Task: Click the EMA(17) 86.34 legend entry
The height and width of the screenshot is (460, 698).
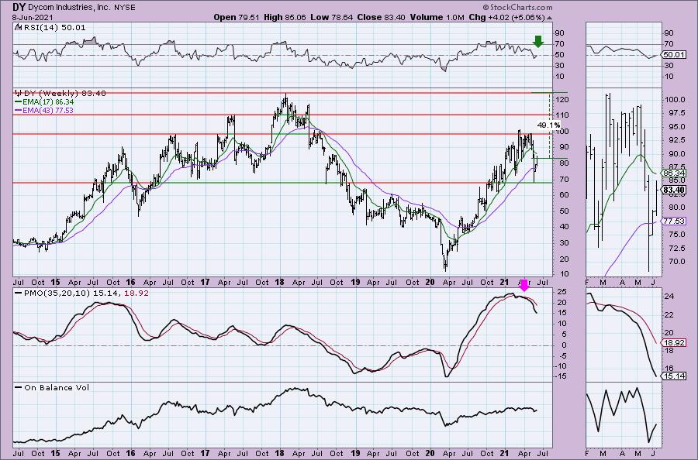Action: (x=49, y=101)
